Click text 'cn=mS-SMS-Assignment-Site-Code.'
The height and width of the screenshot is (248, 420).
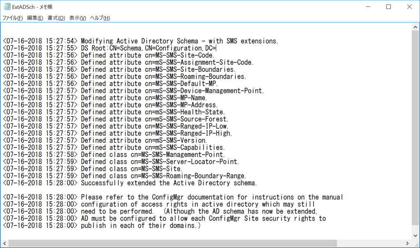click(199, 62)
